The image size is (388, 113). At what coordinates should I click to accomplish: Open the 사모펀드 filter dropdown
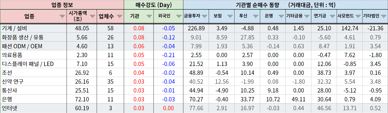[358, 16]
